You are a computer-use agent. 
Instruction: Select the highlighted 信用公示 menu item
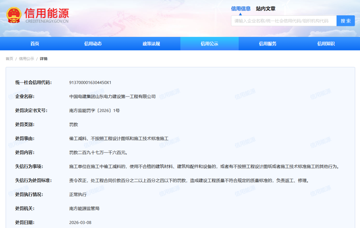(209, 43)
